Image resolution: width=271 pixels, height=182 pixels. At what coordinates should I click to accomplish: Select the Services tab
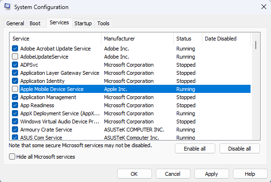(59, 22)
